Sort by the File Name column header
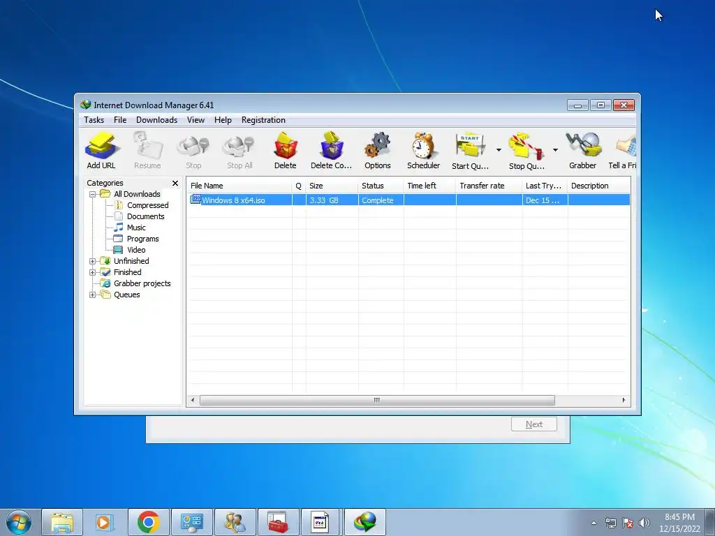The width and height of the screenshot is (715, 536). pyautogui.click(x=239, y=186)
